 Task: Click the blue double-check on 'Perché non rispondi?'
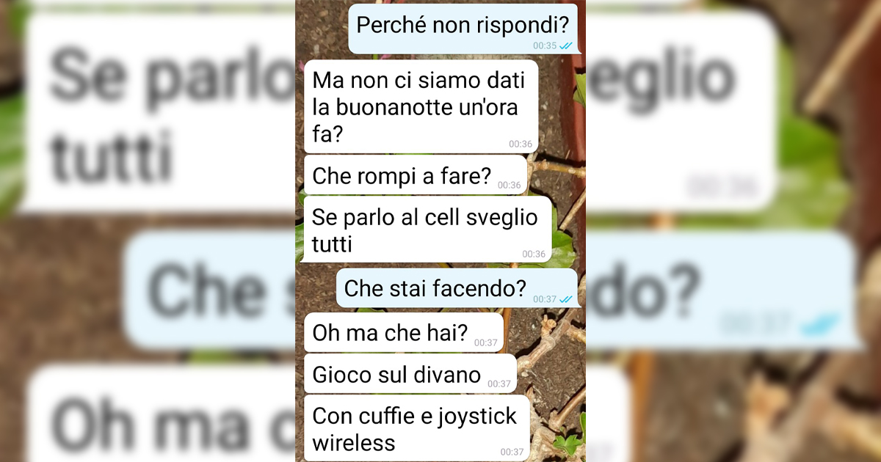[566, 45]
